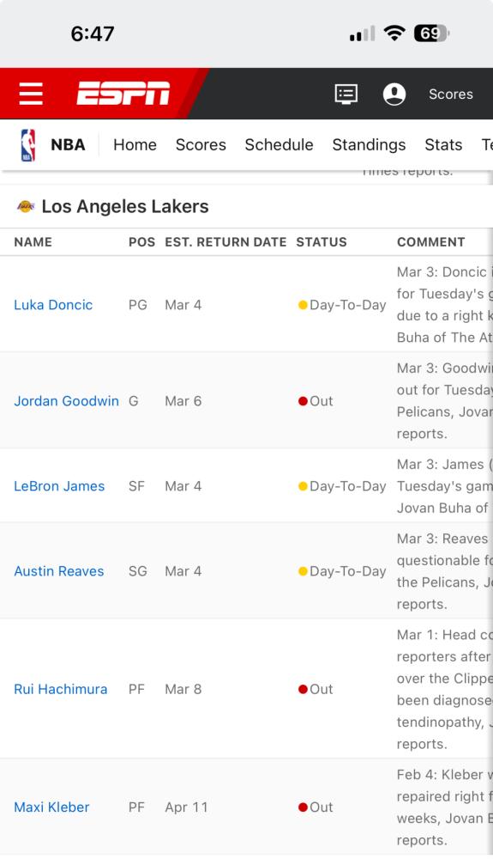
Task: Open the NBA Standings tab
Action: pyautogui.click(x=369, y=144)
